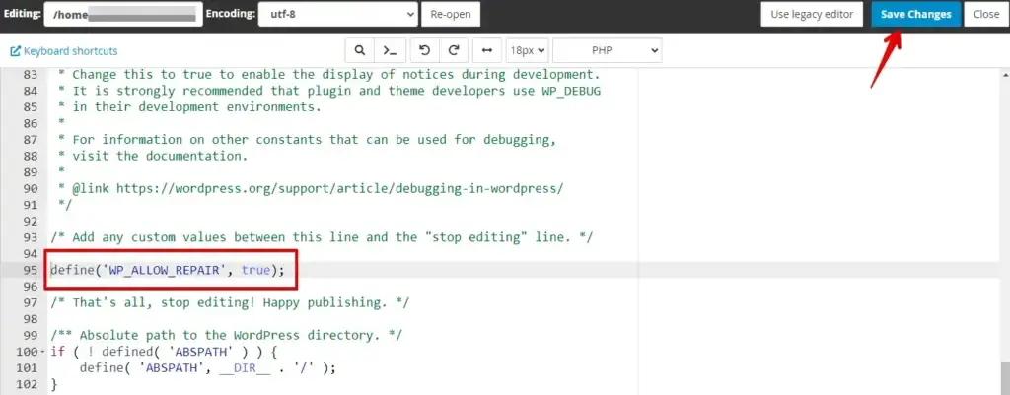The width and height of the screenshot is (1010, 395).
Task: Save Changes to the file
Action: click(915, 15)
